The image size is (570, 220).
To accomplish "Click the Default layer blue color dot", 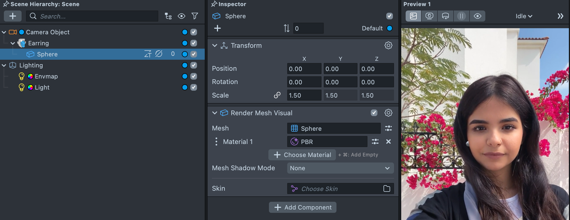I will coord(390,28).
